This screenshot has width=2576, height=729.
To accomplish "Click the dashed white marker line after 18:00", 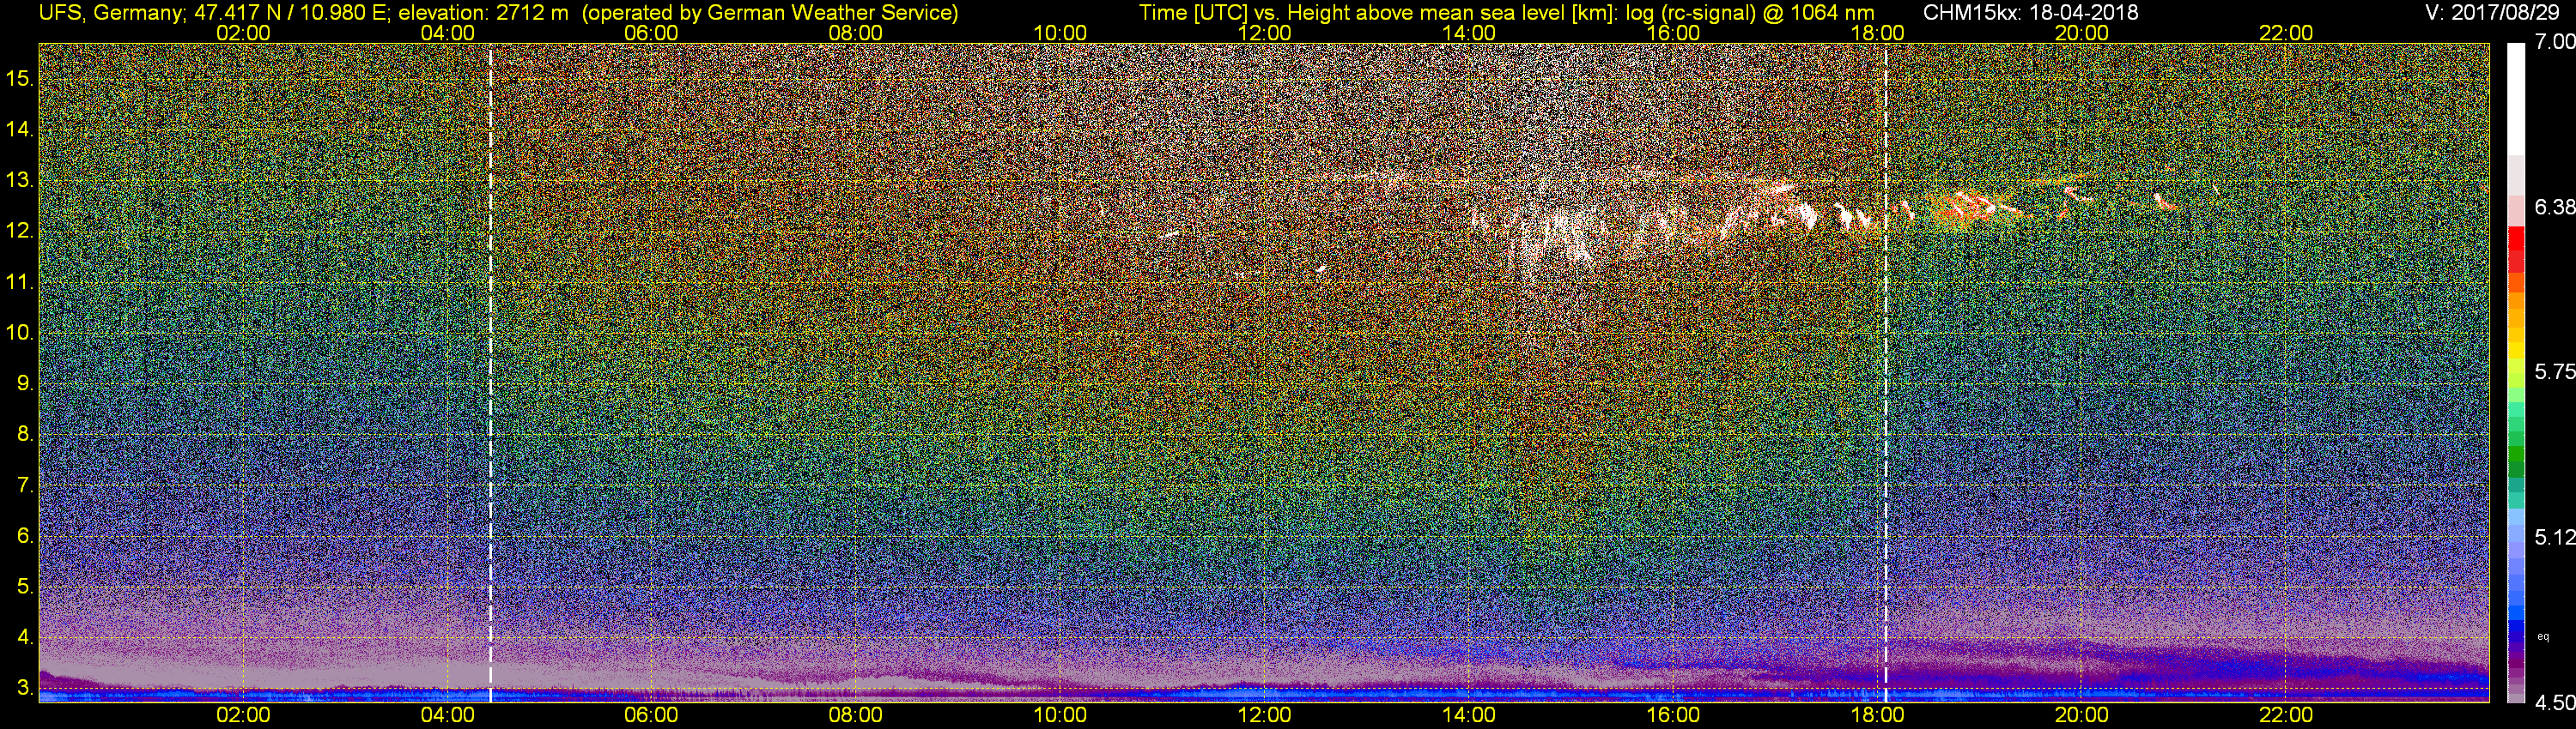I will point(1886,371).
